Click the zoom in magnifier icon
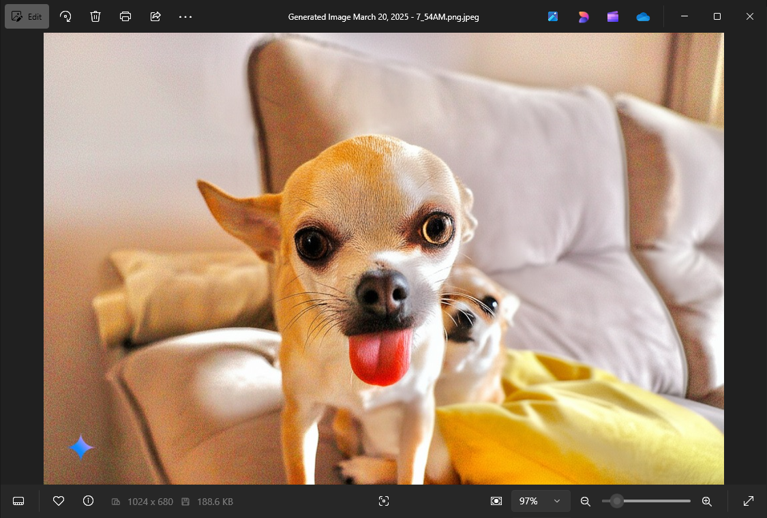 pyautogui.click(x=707, y=501)
